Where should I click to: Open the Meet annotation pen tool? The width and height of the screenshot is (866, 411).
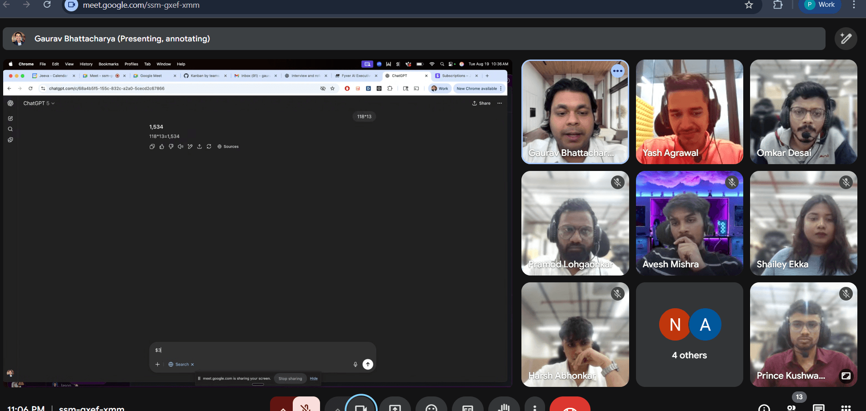(846, 39)
